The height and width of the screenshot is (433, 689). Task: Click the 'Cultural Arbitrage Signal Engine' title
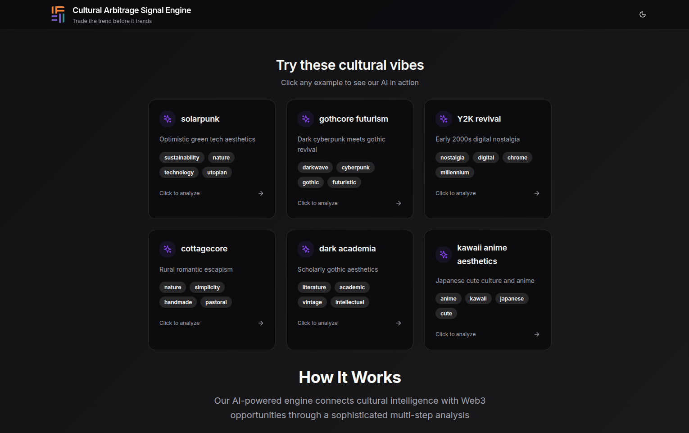[x=131, y=10]
